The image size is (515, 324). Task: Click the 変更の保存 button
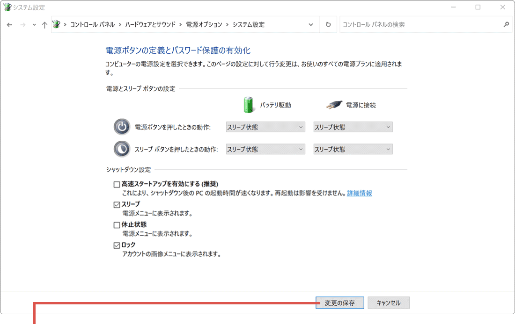click(339, 303)
